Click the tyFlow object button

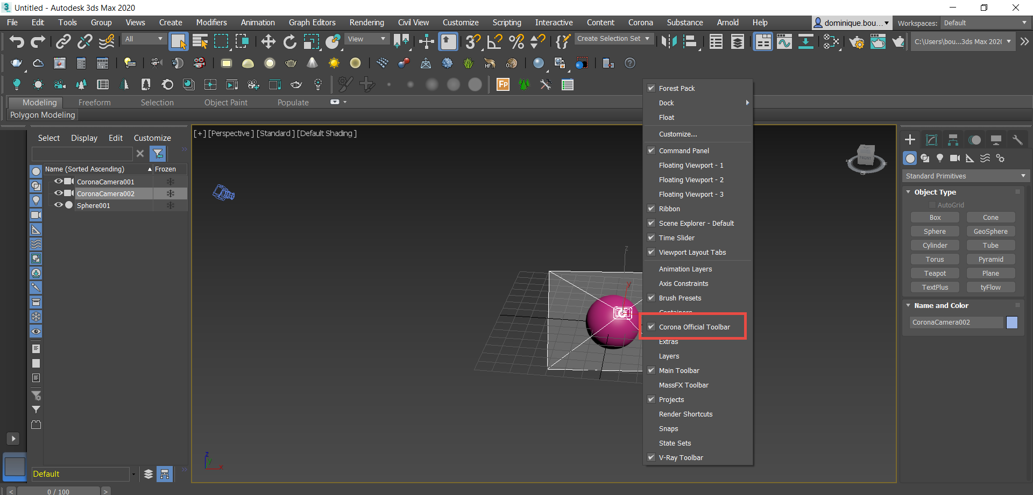pos(990,287)
